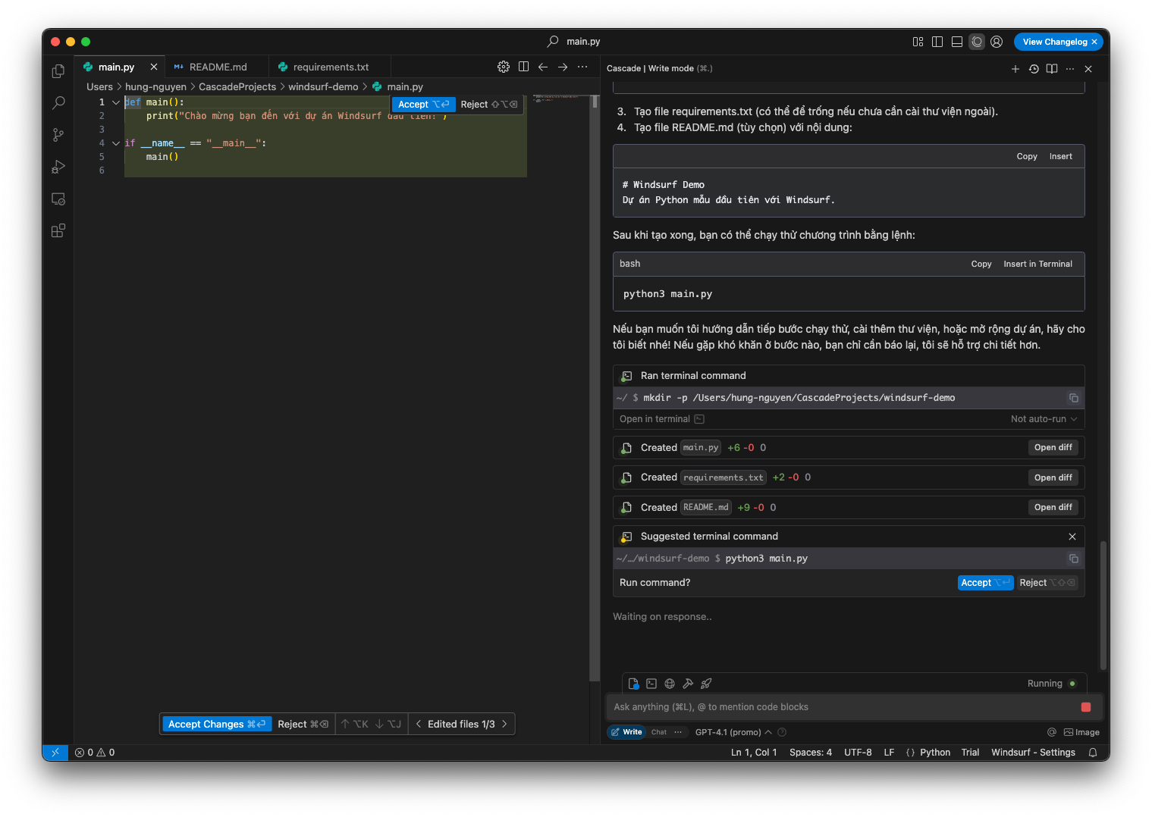Viewport: 1152px width, 817px height.
Task: Click Python language mode in status bar
Action: coord(935,753)
